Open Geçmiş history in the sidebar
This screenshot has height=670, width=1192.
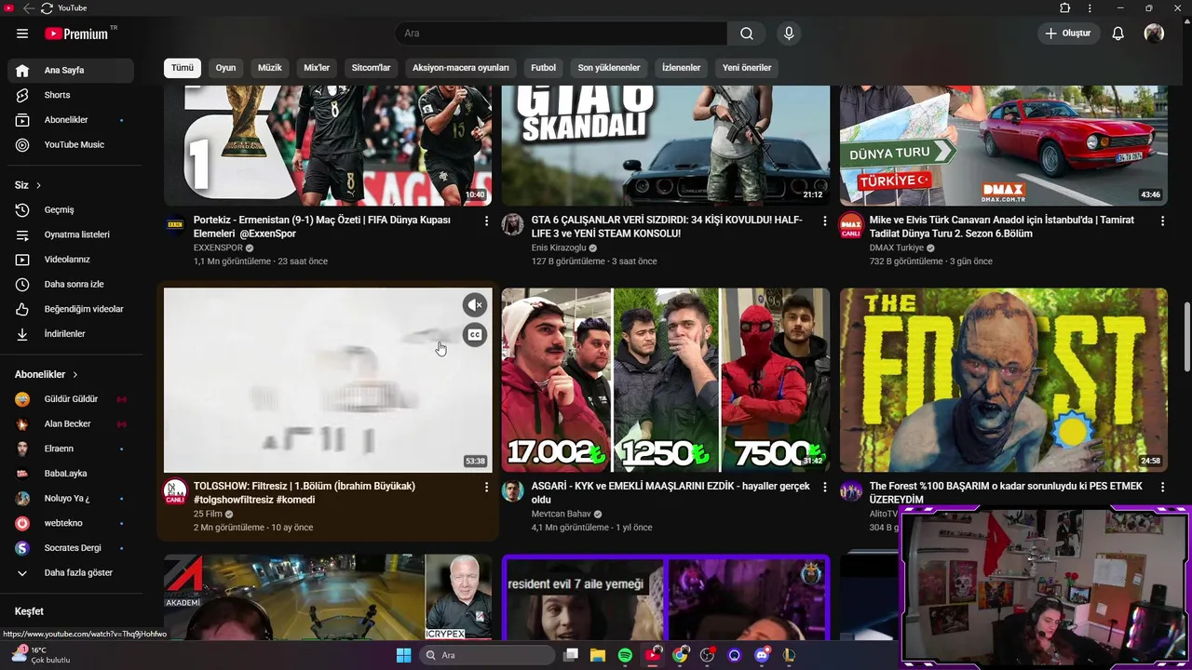coord(71,210)
